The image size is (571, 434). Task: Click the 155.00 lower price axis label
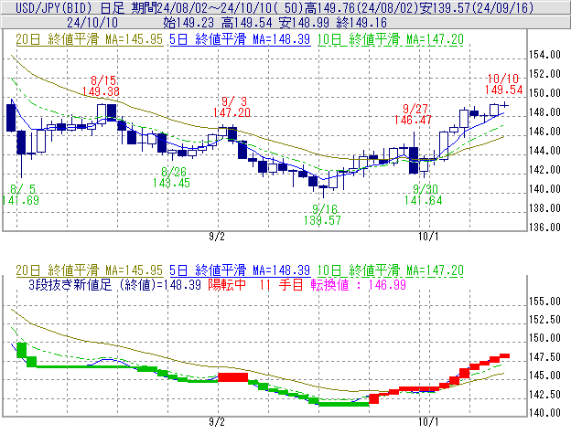click(x=544, y=302)
